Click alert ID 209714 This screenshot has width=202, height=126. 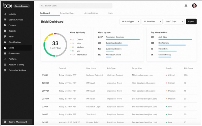[45, 91]
